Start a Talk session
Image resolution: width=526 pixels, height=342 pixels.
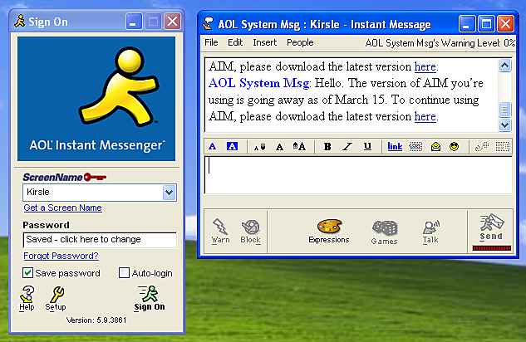point(430,232)
